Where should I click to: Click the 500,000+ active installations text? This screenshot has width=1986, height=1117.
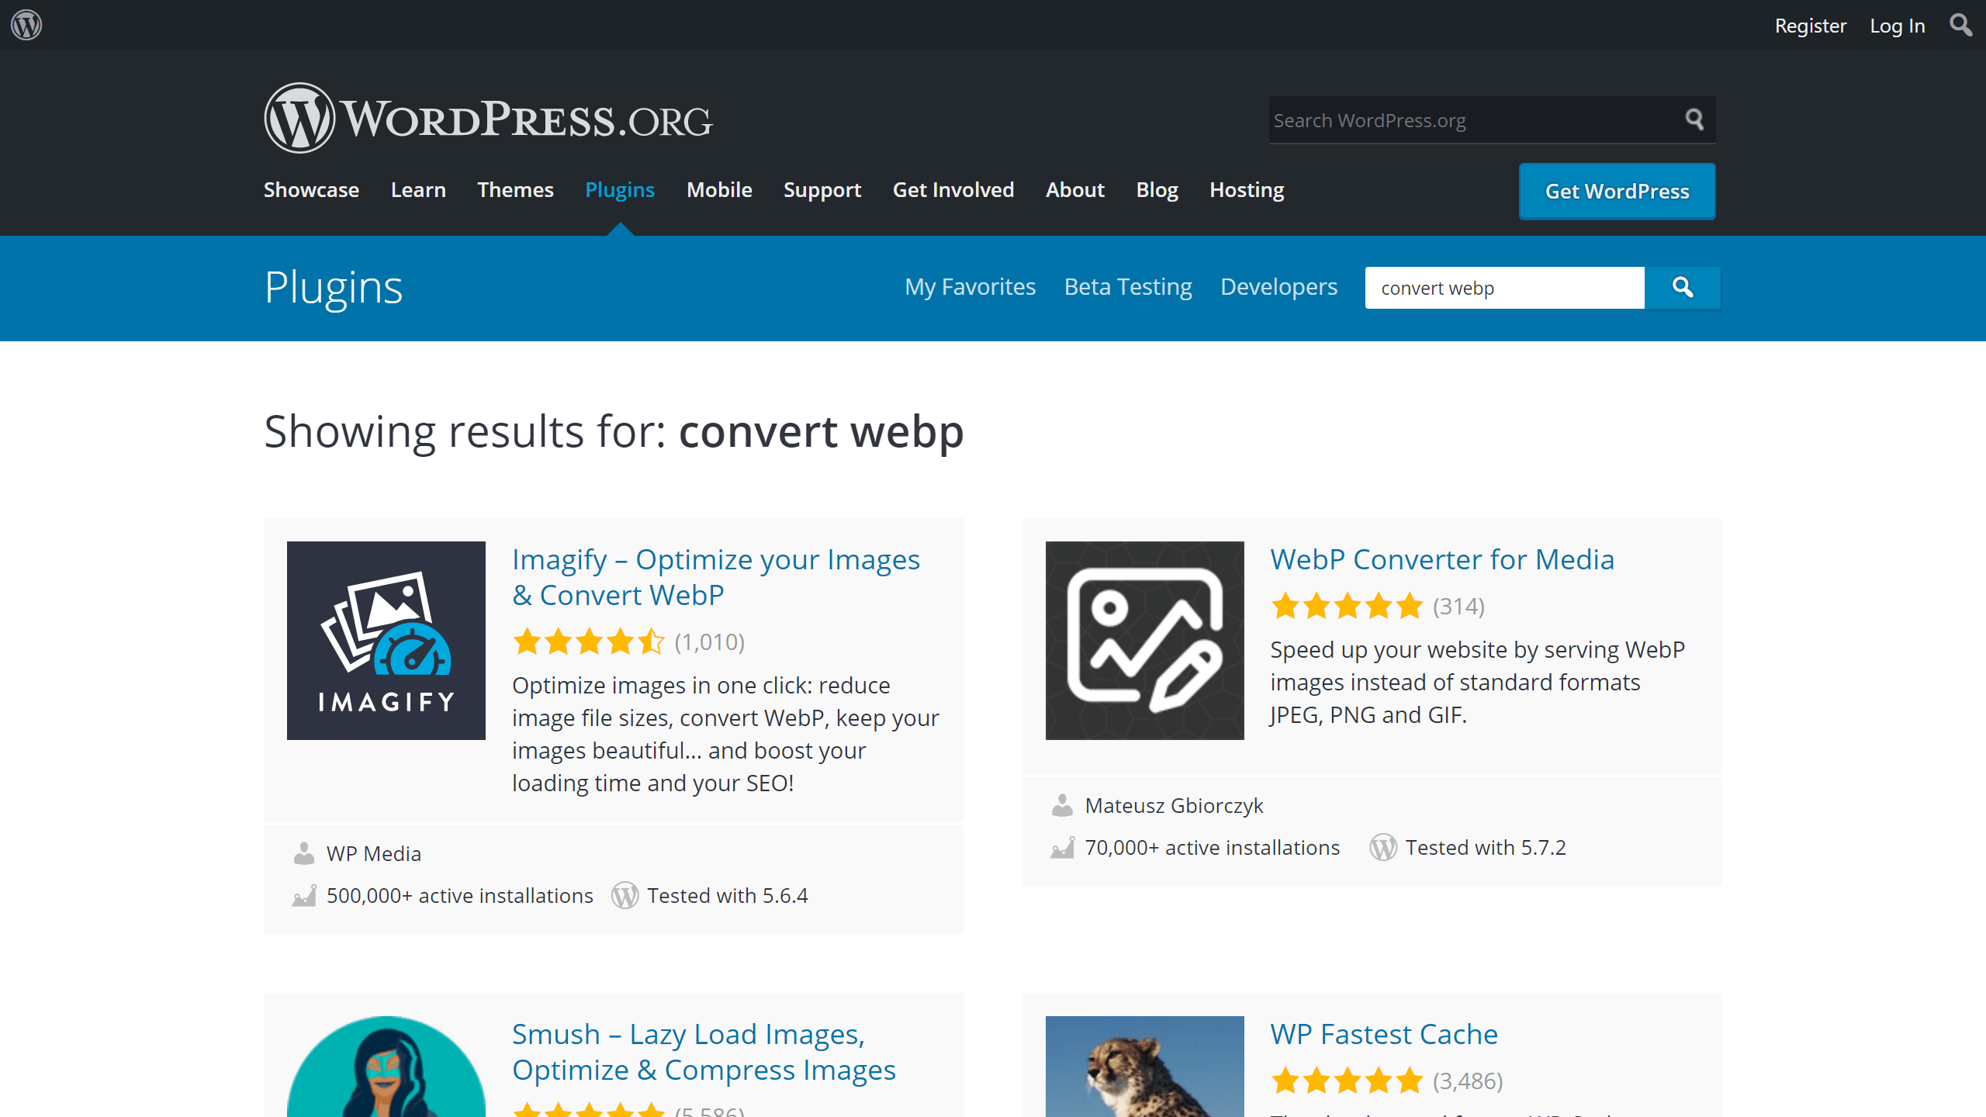459,895
